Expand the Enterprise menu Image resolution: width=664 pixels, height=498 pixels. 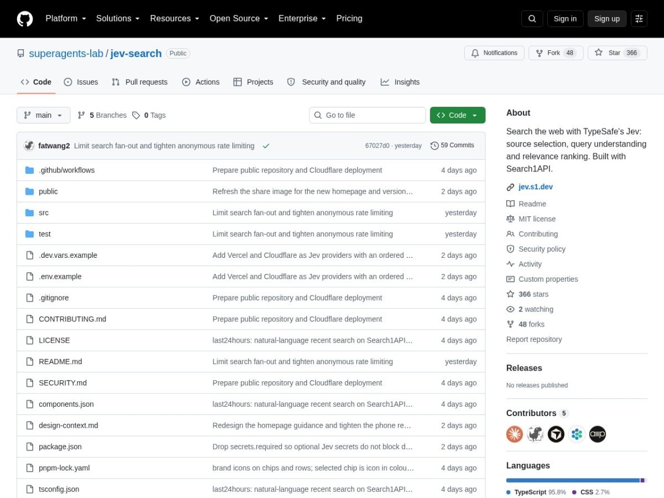tap(302, 19)
